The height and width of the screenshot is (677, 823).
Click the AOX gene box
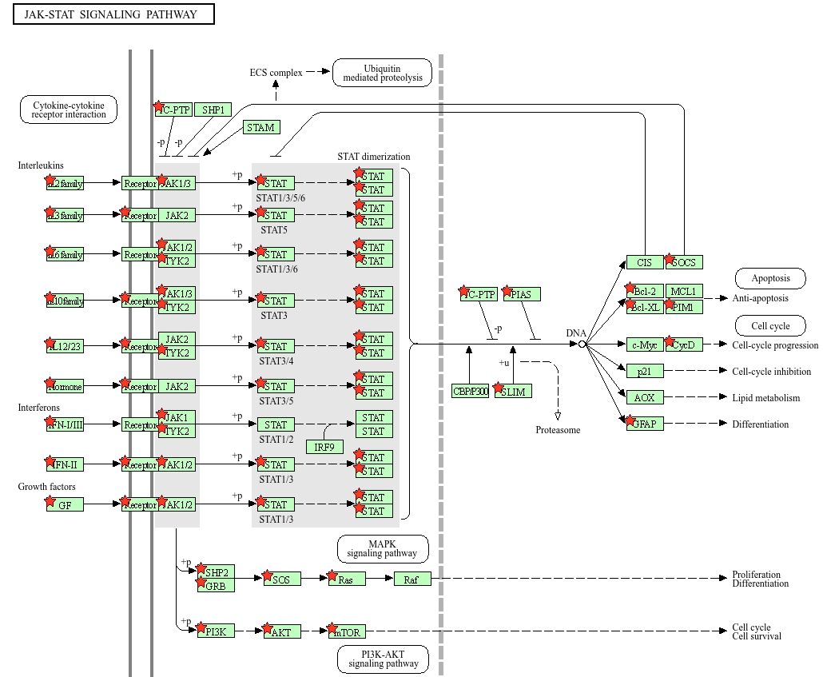click(644, 397)
